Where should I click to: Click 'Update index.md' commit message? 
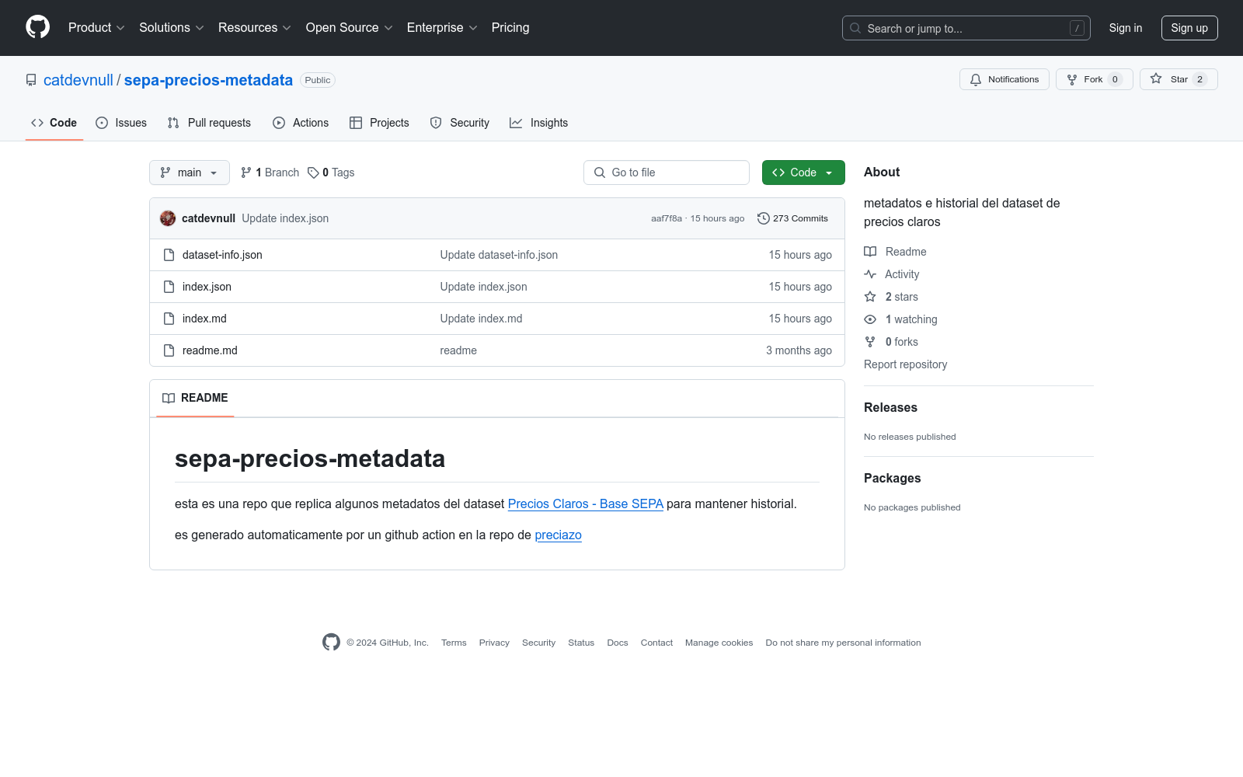pos(481,319)
